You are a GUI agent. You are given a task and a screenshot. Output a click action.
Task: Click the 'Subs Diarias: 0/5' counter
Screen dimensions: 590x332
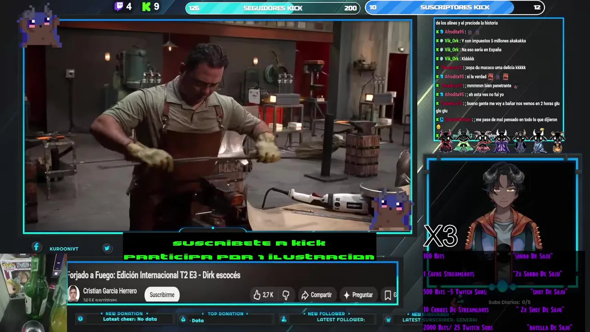tap(509, 302)
